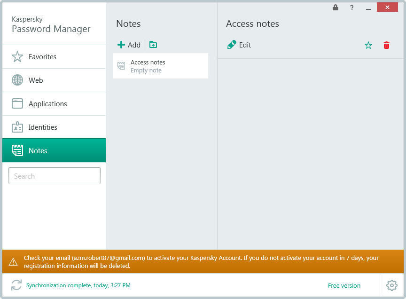The height and width of the screenshot is (299, 406).
Task: Select the Notes section in sidebar
Action: pos(54,150)
